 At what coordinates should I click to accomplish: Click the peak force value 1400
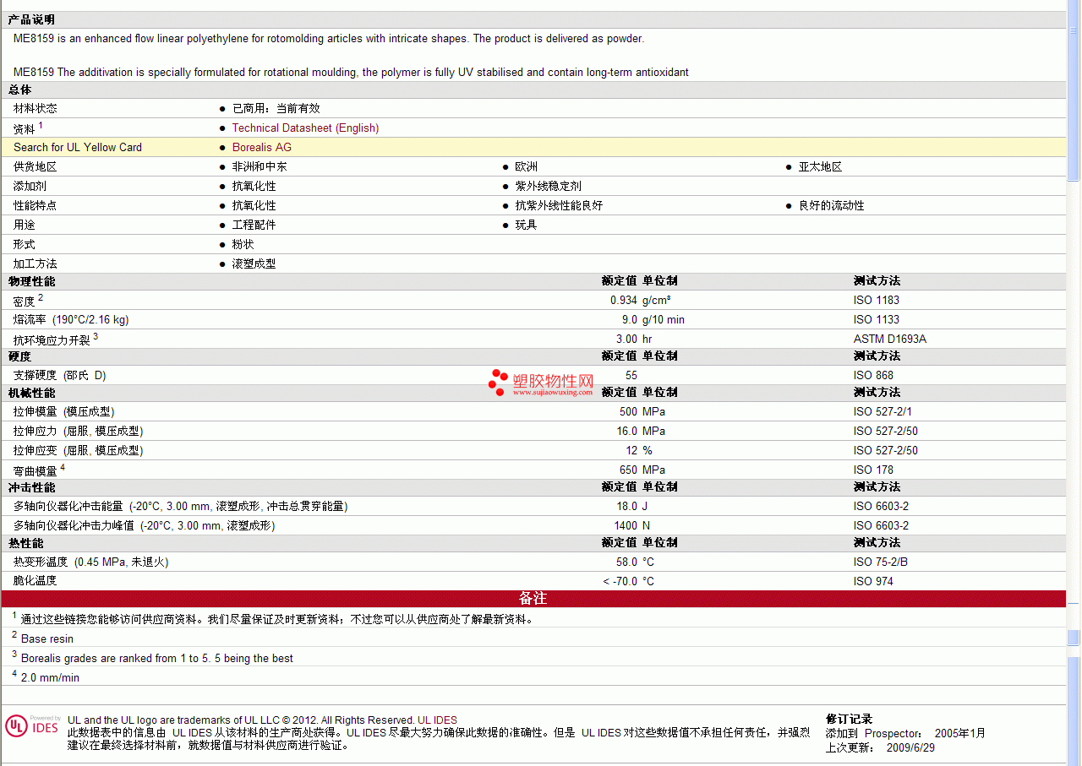point(626,526)
